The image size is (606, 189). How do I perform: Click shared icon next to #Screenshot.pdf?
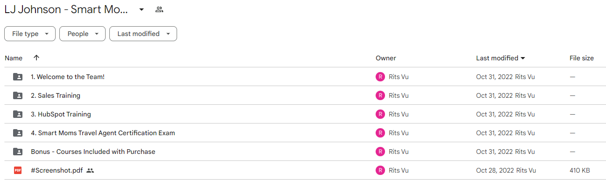click(x=91, y=170)
